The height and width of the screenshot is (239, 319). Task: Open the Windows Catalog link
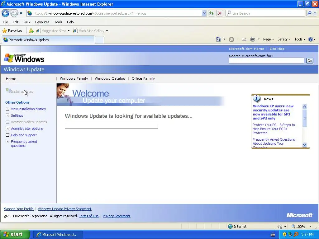click(x=110, y=78)
